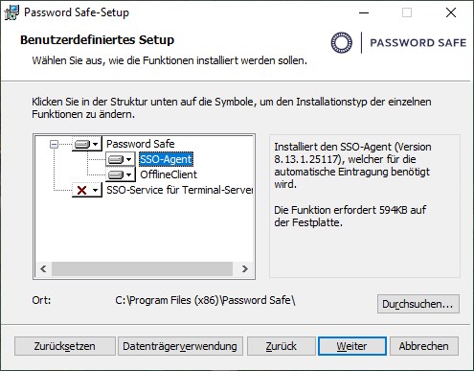The height and width of the screenshot is (371, 474).
Task: Select SSO-Service für Terminal-Server in the tree
Action: coord(180,190)
